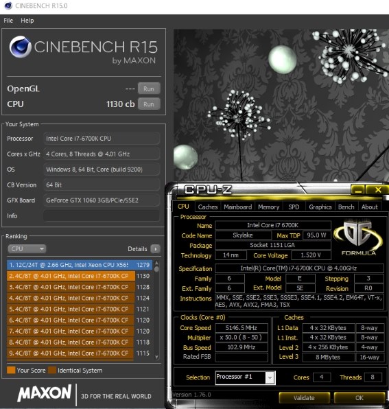Viewport: 389px width, 409px height.
Task: Open the File menu in Cinebench
Action: (8, 21)
